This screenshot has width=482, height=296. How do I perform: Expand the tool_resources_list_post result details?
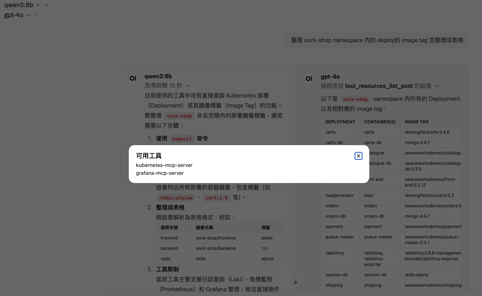[380, 86]
